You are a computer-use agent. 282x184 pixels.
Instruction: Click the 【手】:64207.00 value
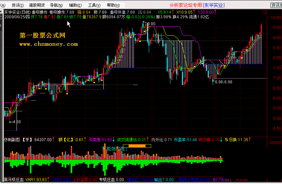[37, 140]
